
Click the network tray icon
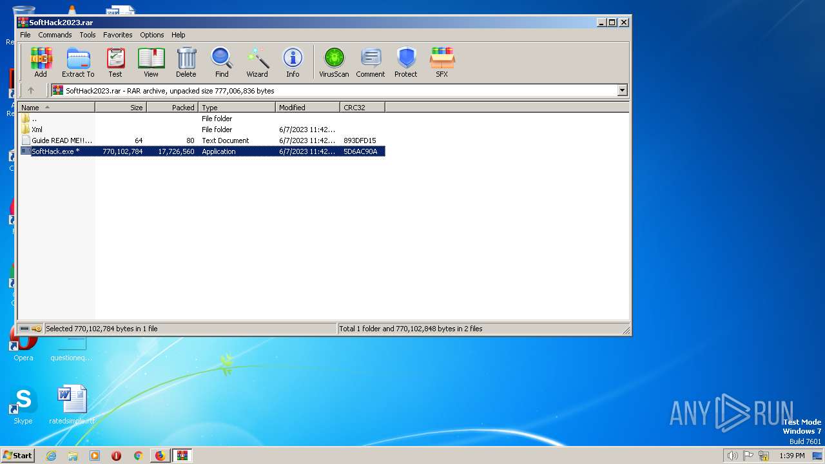coord(764,456)
